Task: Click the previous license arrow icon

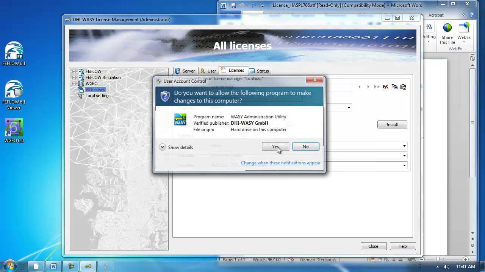Action: pyautogui.click(x=360, y=87)
